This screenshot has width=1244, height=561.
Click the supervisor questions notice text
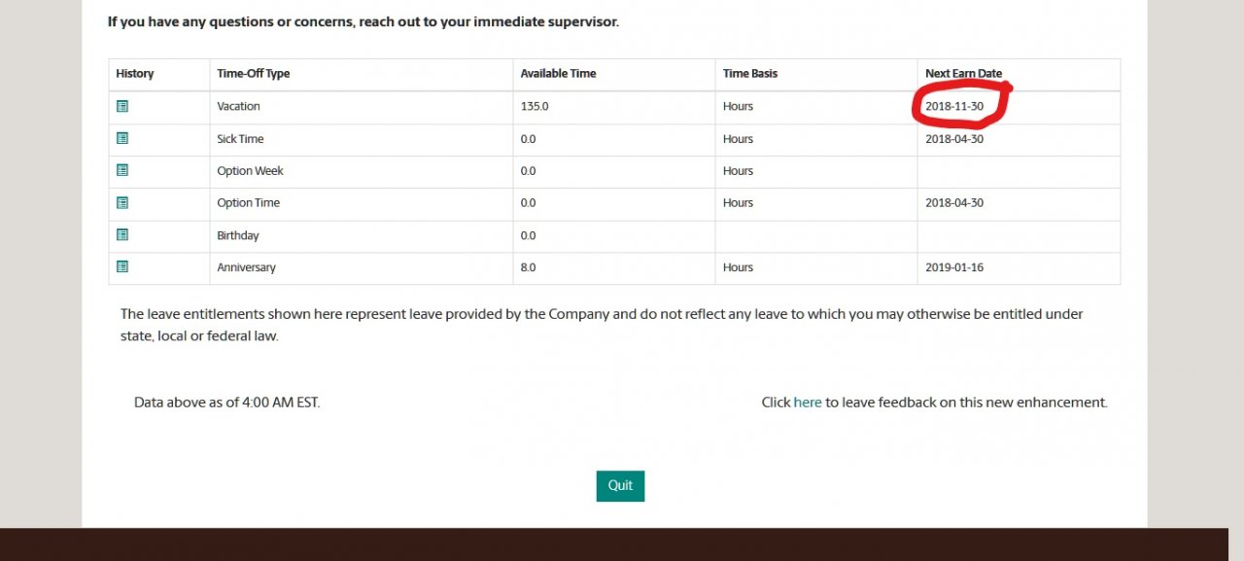(363, 21)
